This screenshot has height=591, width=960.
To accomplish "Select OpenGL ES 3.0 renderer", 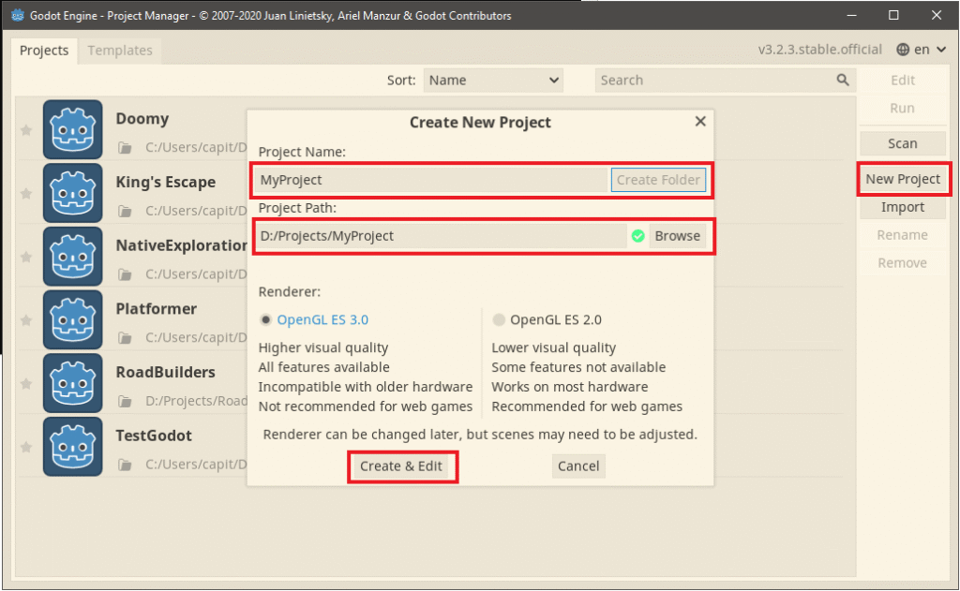I will click(315, 320).
